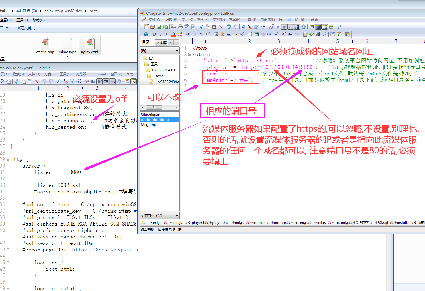Select Msg.php in the file list
This screenshot has width=425, height=291.
pos(149,125)
